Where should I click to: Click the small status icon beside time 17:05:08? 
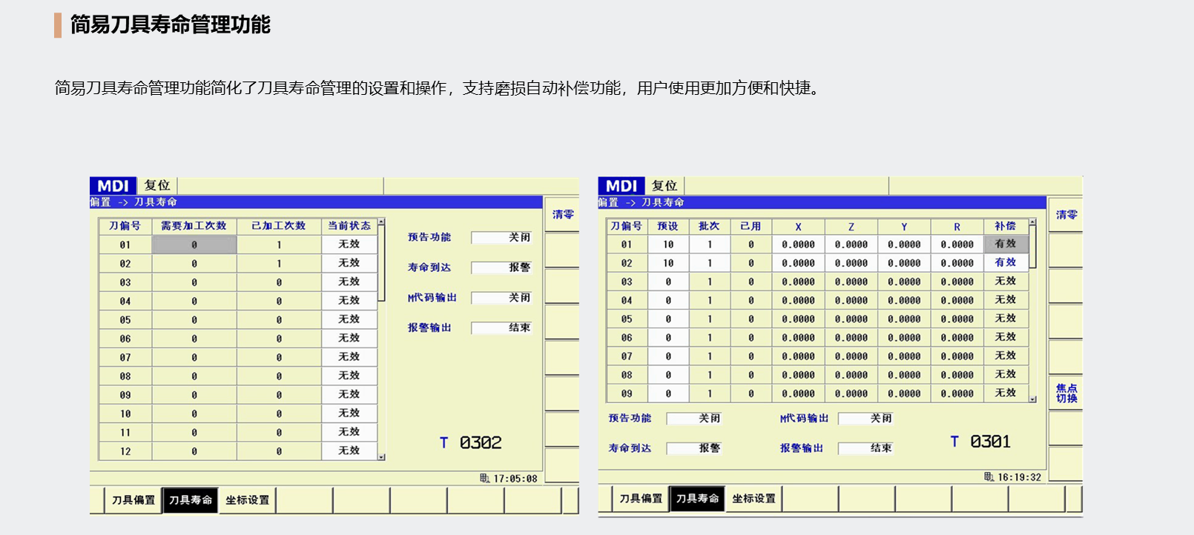[x=484, y=479]
